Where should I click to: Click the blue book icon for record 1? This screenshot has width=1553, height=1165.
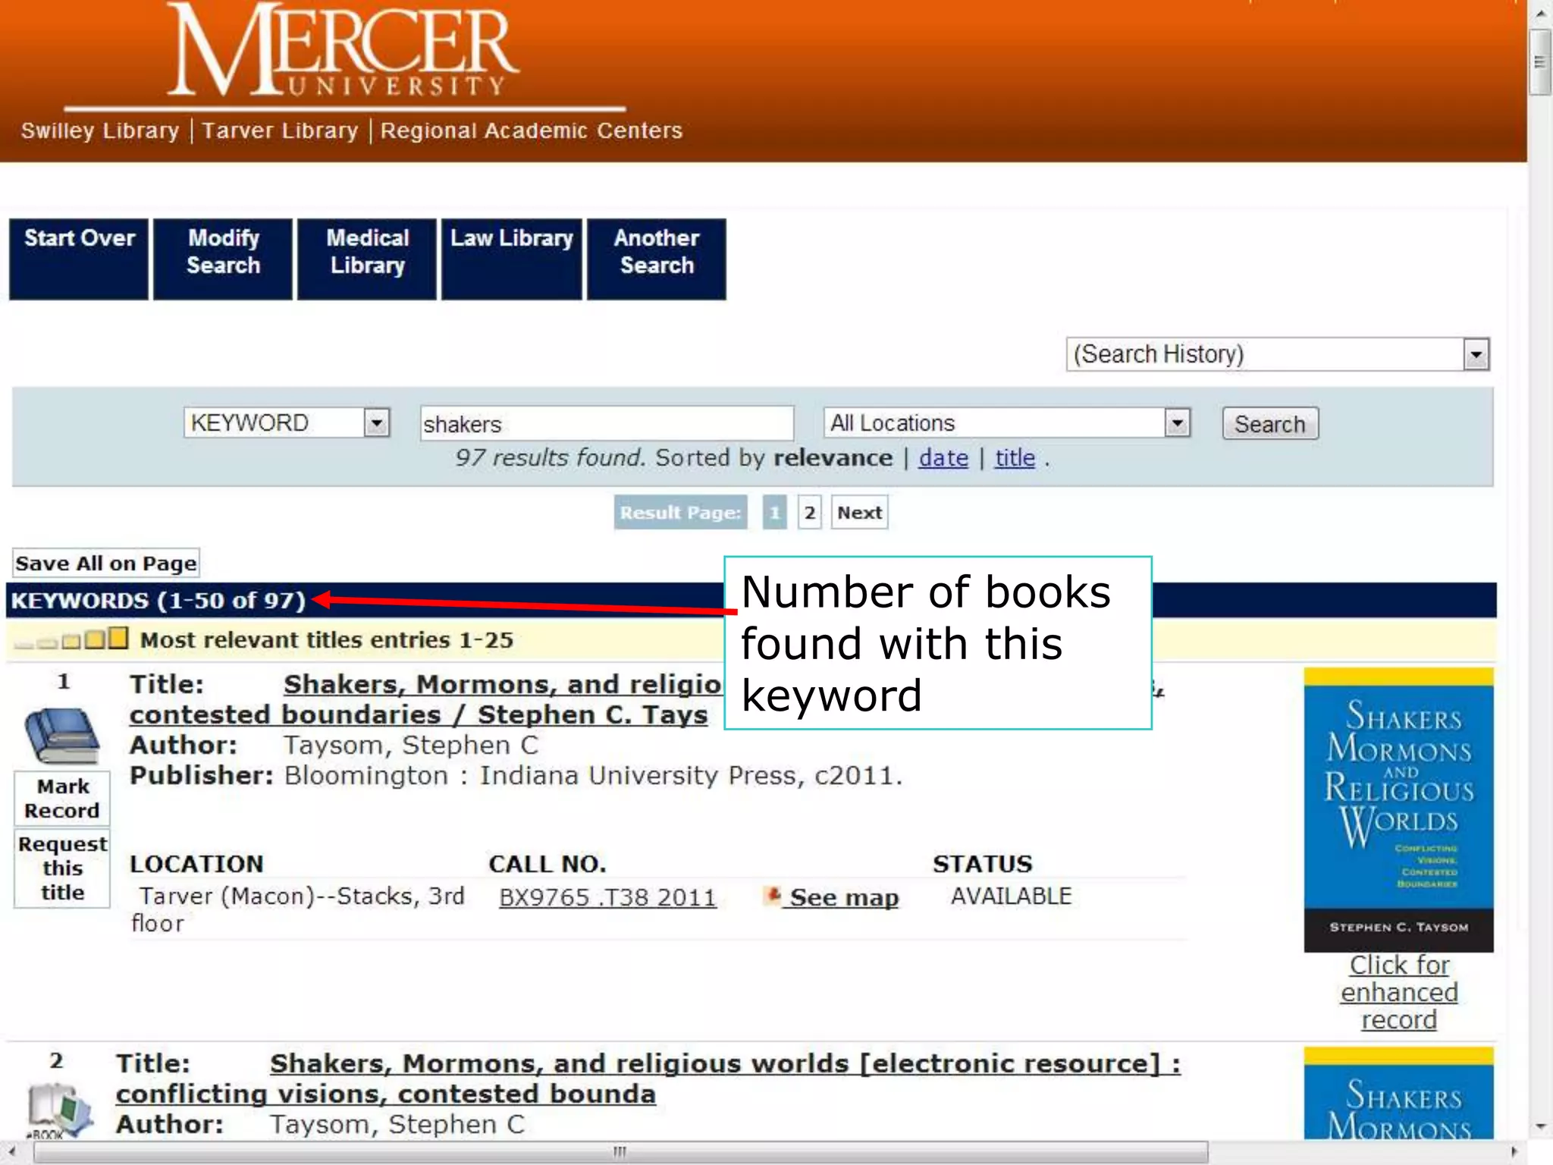[x=62, y=735]
